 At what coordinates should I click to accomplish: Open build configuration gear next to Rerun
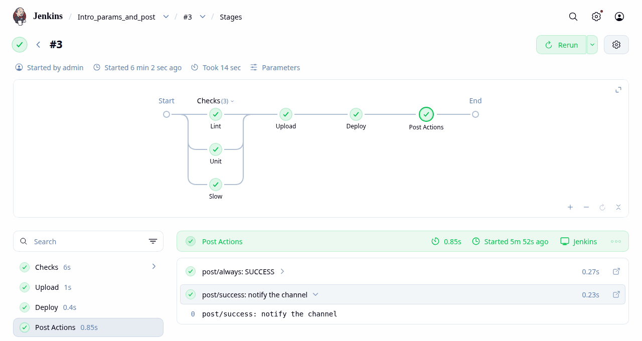616,45
